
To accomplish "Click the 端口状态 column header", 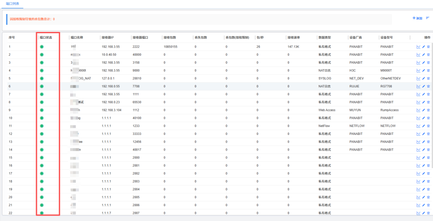I will point(46,38).
